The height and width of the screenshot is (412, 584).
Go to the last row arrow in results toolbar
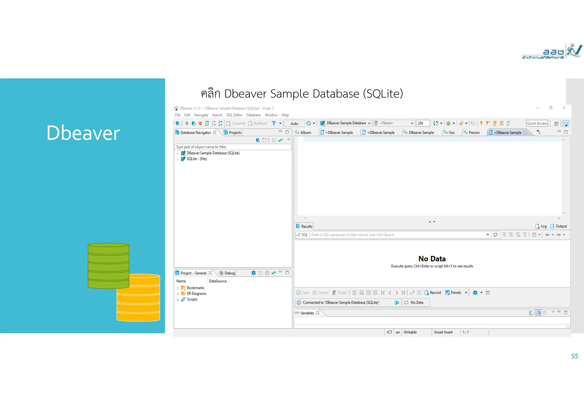(x=403, y=292)
